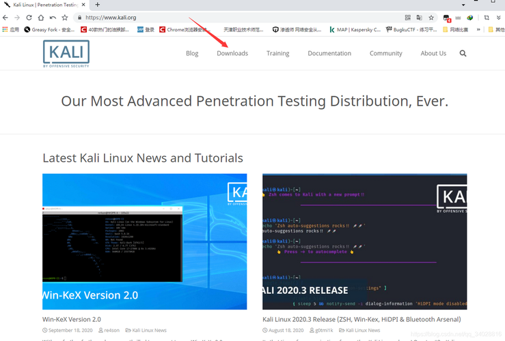Click the undo closed tab arrow icon
The width and height of the screenshot is (505, 341).
[53, 18]
